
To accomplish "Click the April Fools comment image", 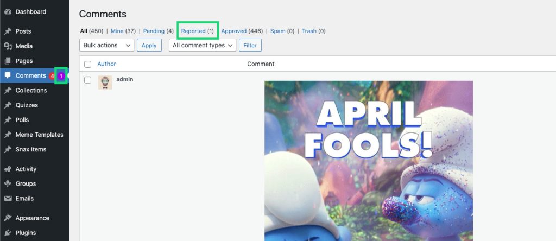I will 369,161.
